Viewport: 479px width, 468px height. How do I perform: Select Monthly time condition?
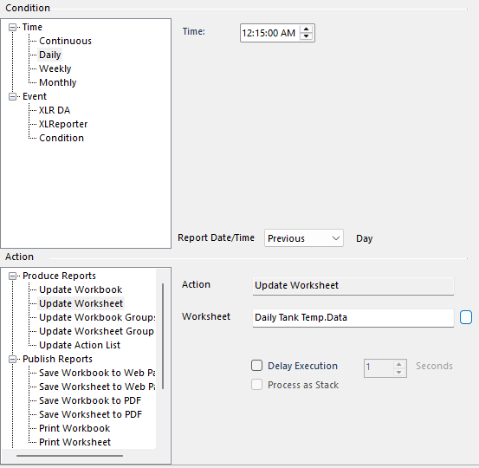(57, 82)
